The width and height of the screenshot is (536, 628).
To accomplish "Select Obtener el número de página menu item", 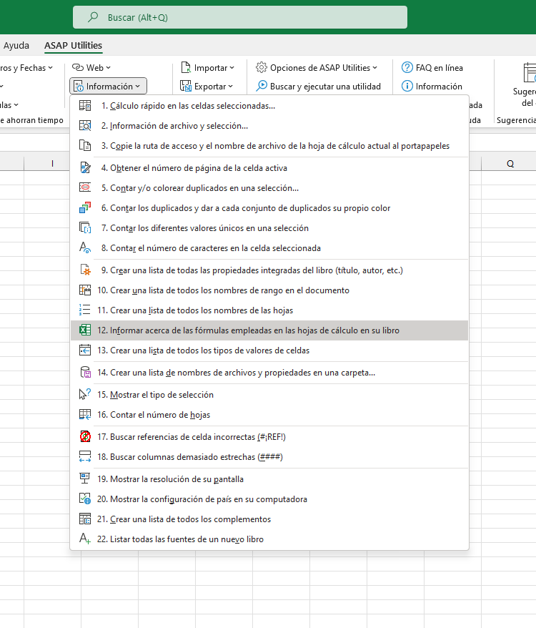I will 269,168.
